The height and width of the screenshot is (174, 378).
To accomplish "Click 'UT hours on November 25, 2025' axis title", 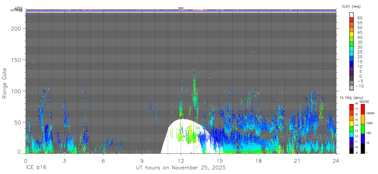I will click(181, 168).
